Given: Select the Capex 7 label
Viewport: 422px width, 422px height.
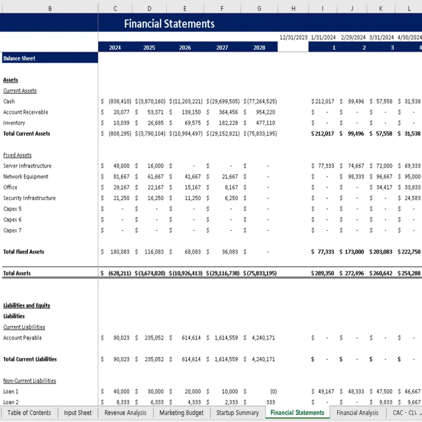Looking at the screenshot, I should pos(12,230).
